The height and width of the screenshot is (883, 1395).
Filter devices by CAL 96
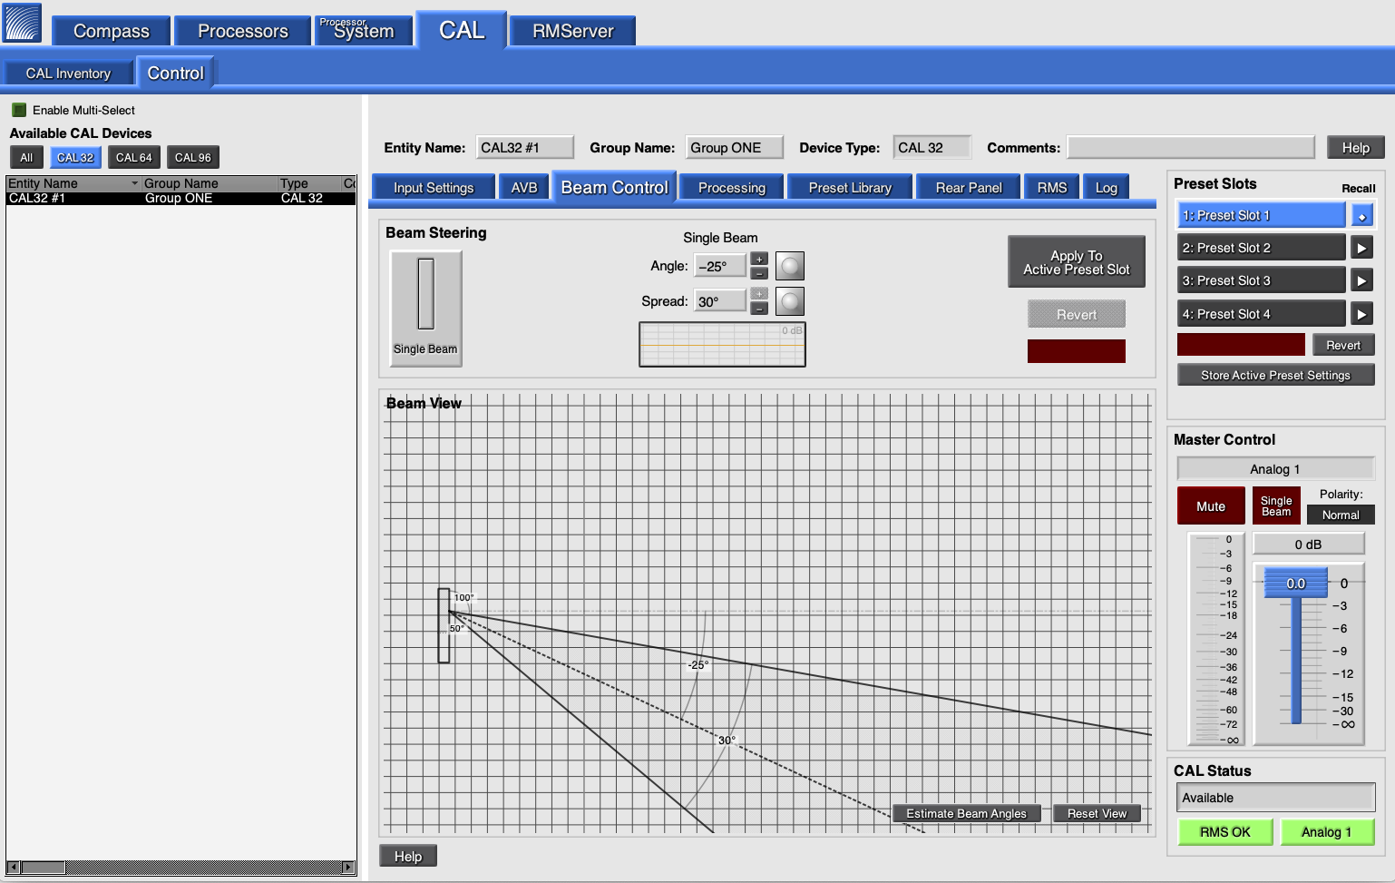193,158
